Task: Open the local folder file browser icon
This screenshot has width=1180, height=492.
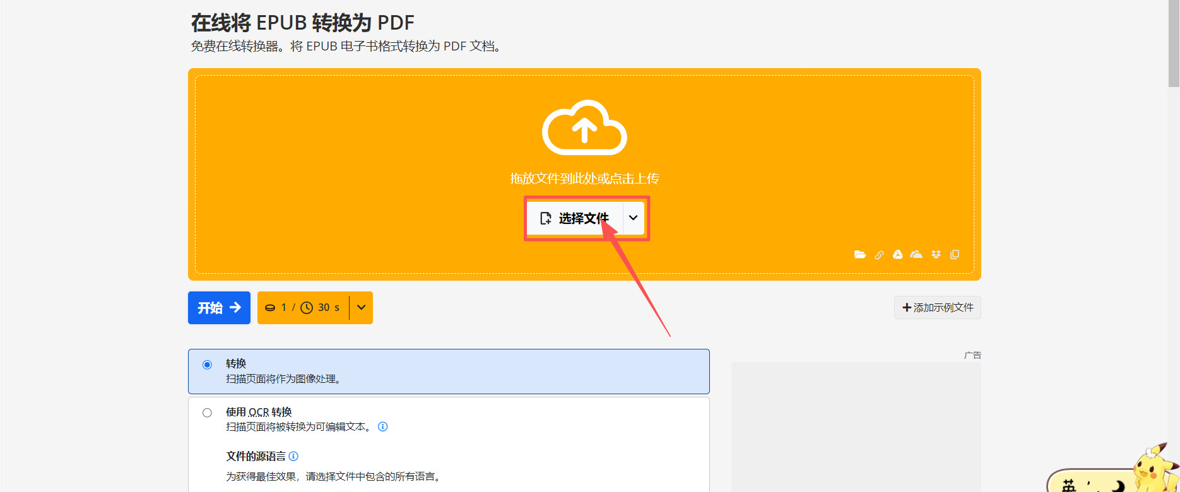Action: coord(860,254)
